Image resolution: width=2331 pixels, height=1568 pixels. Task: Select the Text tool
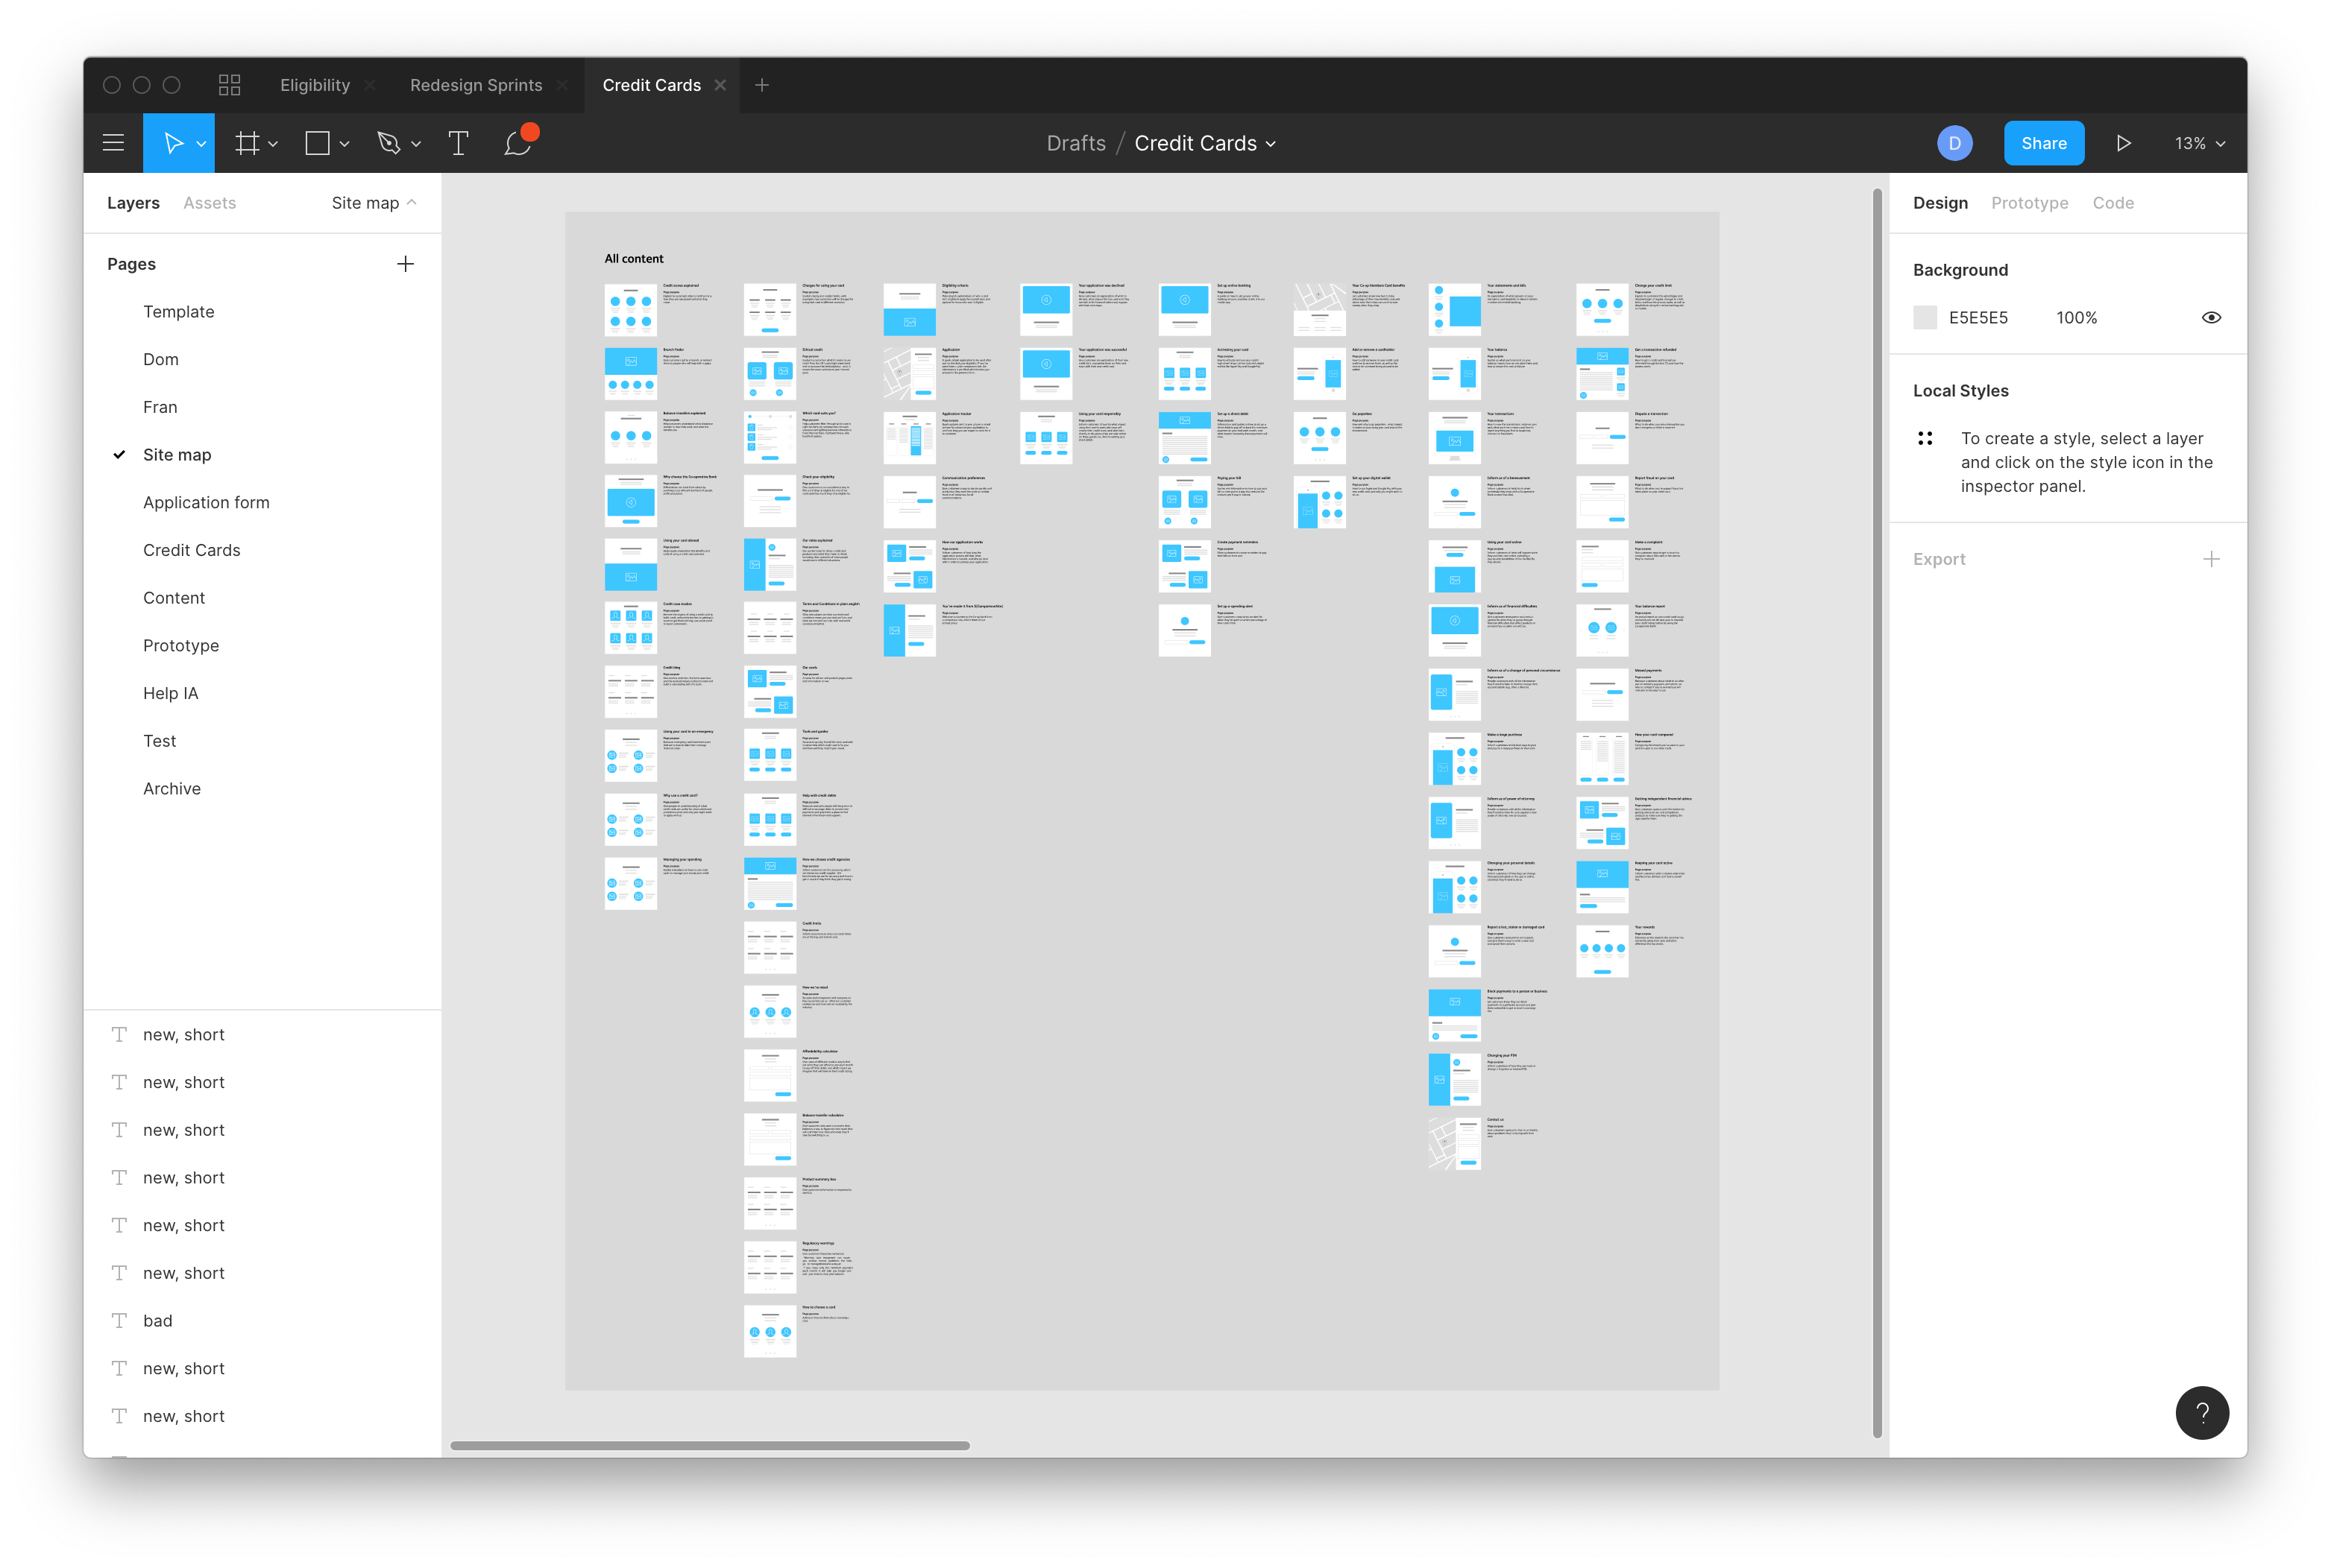[458, 143]
